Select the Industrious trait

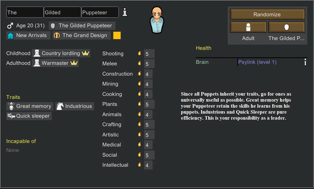click(75, 106)
